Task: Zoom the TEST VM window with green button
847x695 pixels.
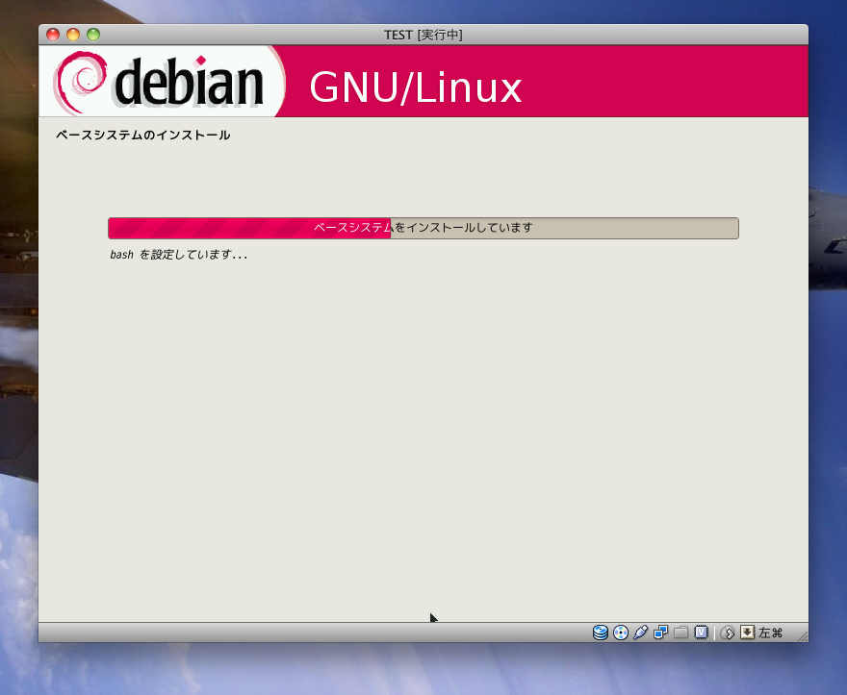Action: [x=93, y=35]
